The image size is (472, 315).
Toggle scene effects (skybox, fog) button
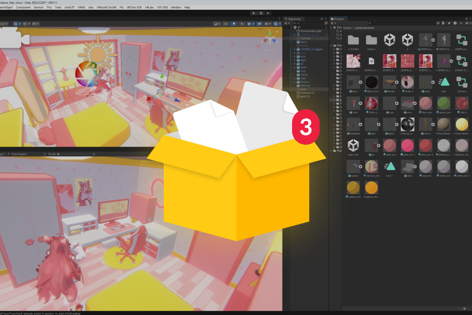pos(250,24)
